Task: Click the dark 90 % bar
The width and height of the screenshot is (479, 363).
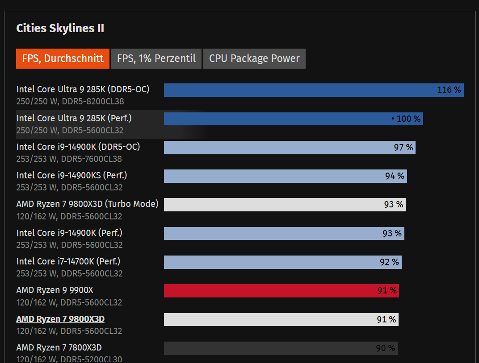Action: (x=281, y=348)
